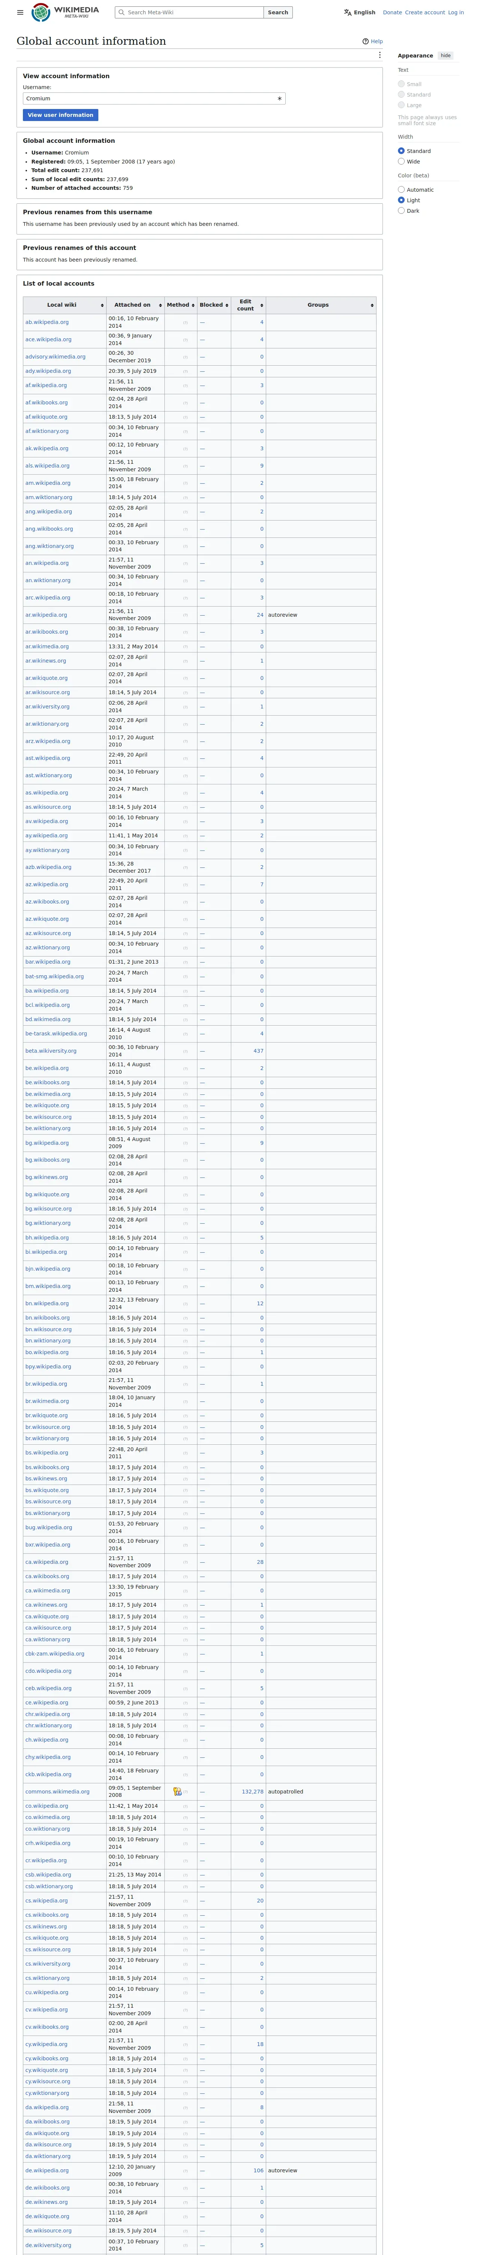Open ab.wikipedia.org local wiki link
The image size is (482, 2255).
click(x=47, y=322)
